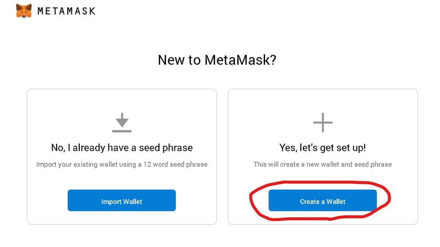Select "Yes, let's get set up!" title
This screenshot has width=440, height=247.
[x=322, y=147]
